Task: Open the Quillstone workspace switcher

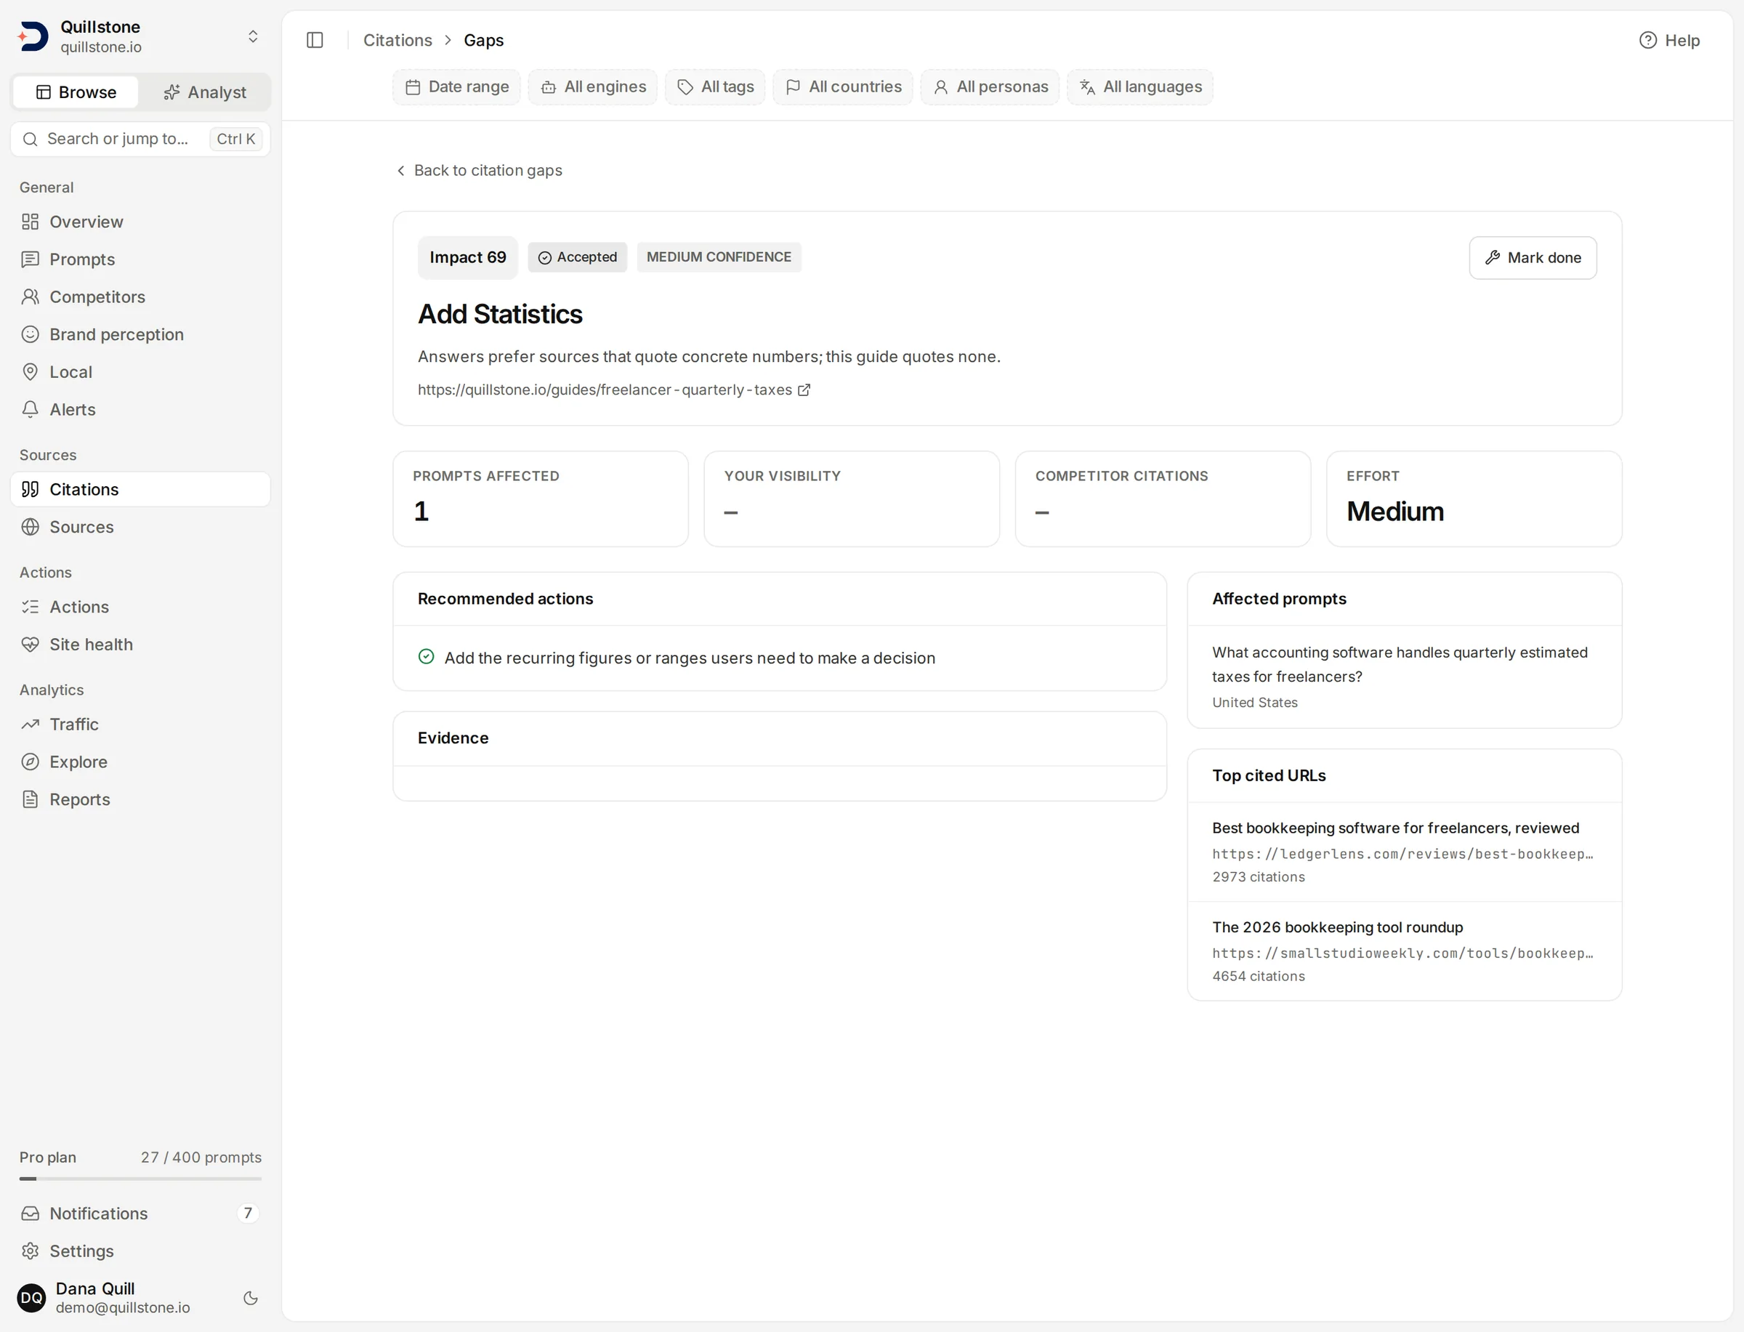Action: point(140,36)
